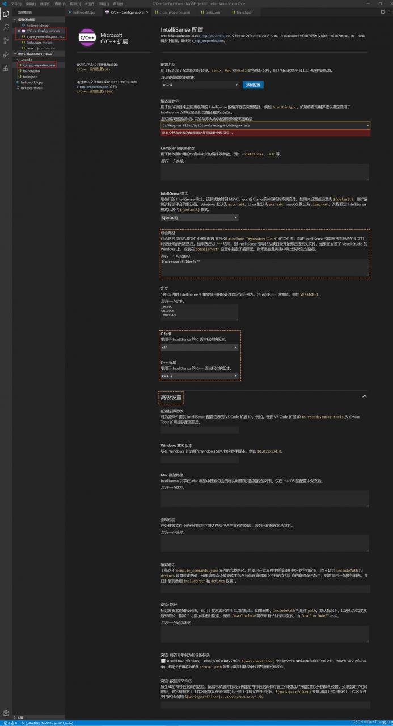Click the browse path text area
The height and width of the screenshot is (726, 393).
265,634
